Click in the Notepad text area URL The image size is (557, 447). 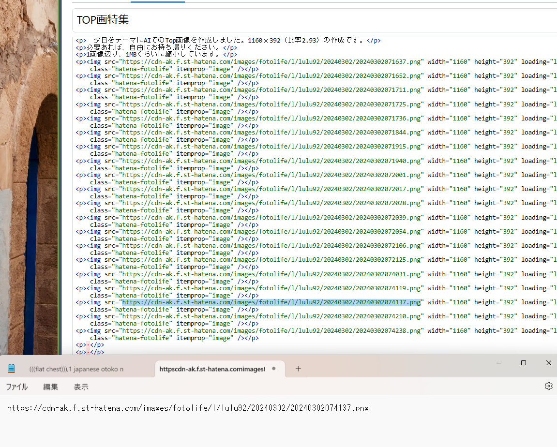point(188,408)
